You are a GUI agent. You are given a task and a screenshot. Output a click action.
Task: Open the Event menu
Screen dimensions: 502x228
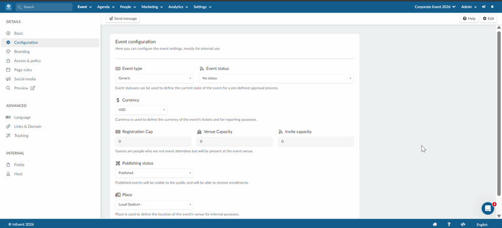point(85,7)
